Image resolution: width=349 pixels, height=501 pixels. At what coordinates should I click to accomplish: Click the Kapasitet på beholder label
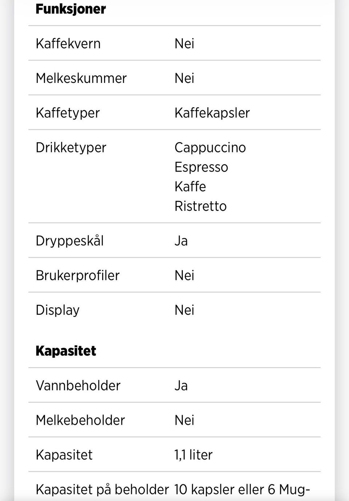pos(102,489)
